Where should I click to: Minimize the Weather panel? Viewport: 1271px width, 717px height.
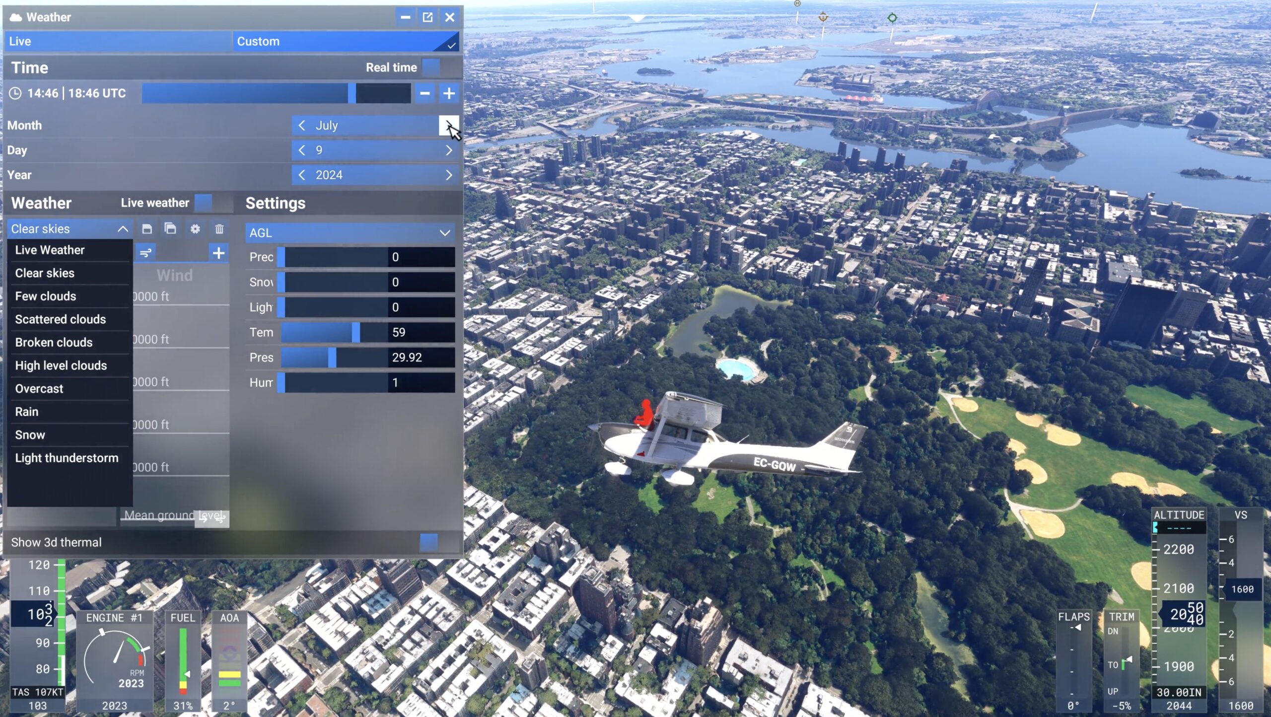coord(405,17)
